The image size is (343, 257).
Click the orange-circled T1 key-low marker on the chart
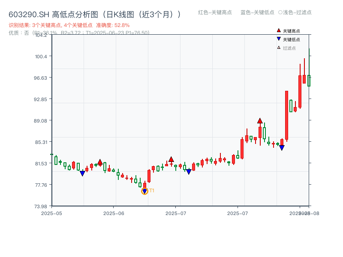144,191
